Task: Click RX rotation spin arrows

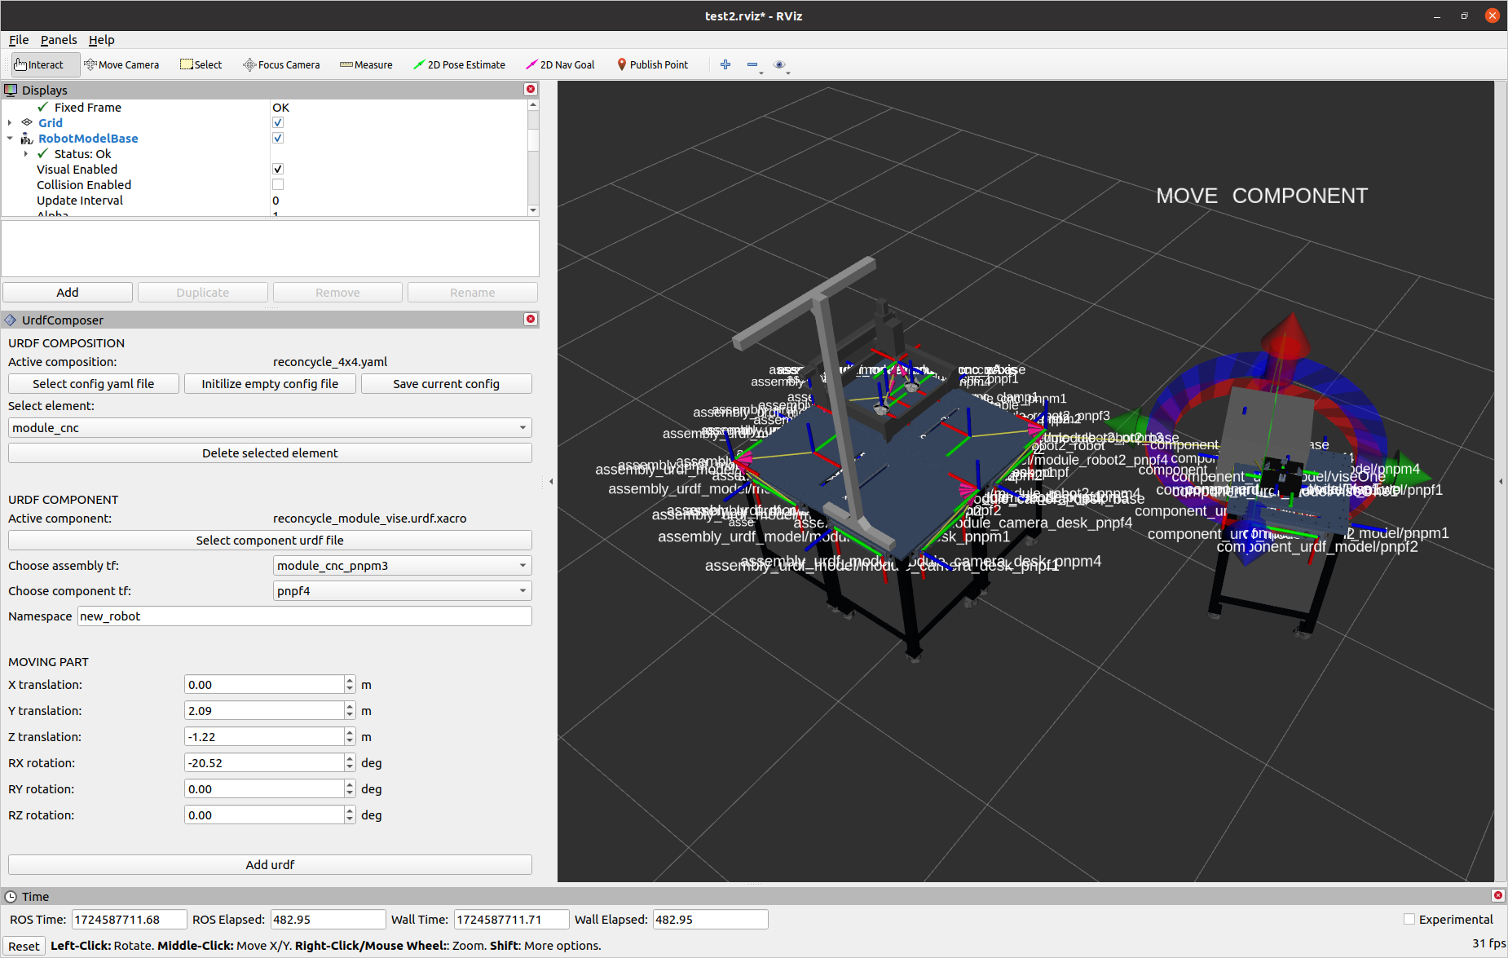Action: [x=350, y=762]
